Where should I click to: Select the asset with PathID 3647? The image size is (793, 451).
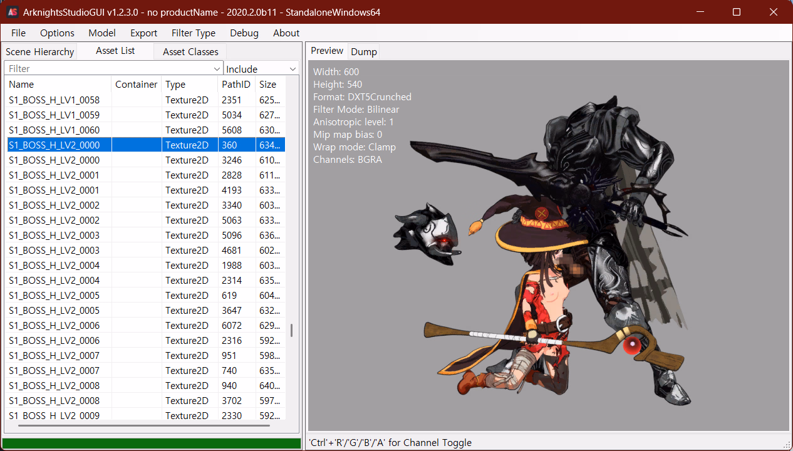pos(146,310)
